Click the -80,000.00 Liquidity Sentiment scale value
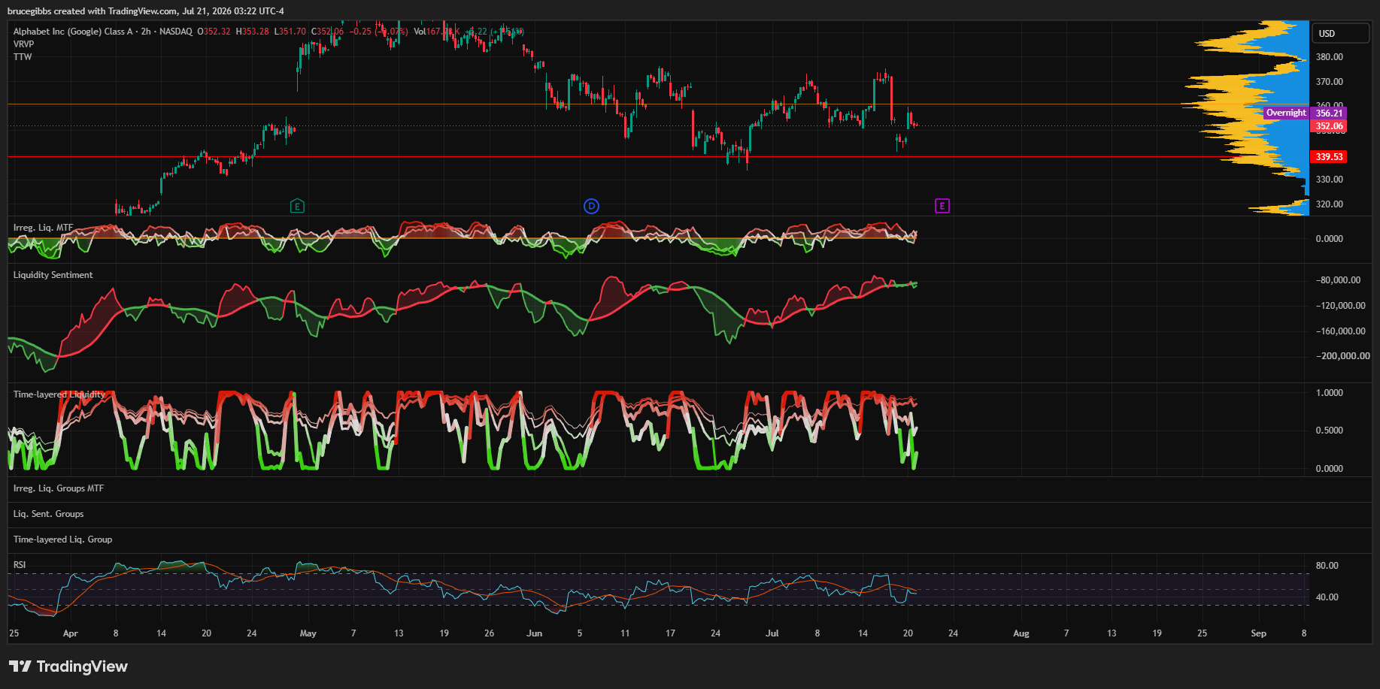Screen dimensions: 1380x689 click(1339, 280)
